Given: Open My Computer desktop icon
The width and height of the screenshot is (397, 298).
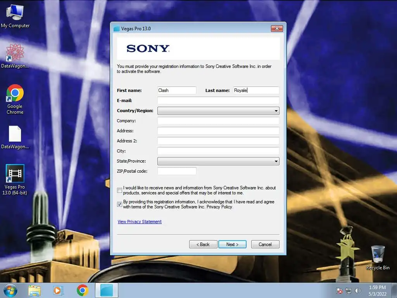Looking at the screenshot, I should point(15,16).
